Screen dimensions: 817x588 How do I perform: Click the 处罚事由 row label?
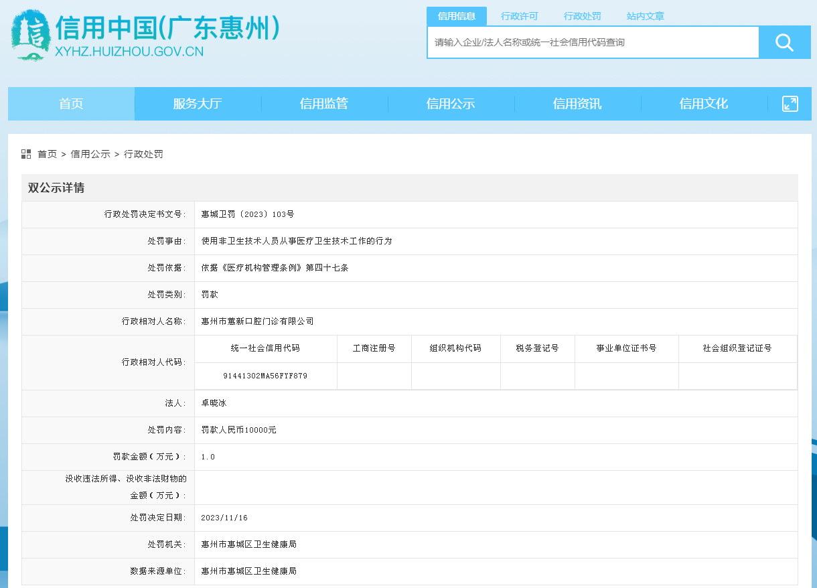pos(167,241)
